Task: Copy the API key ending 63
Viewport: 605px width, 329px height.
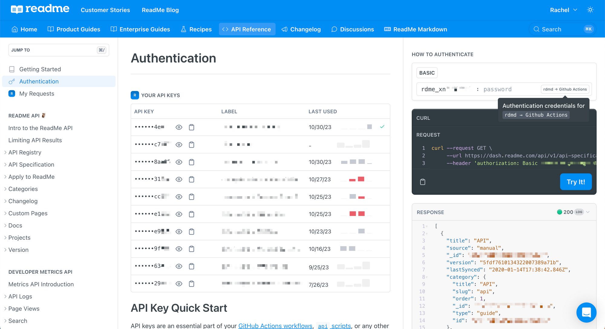Action: [191, 266]
